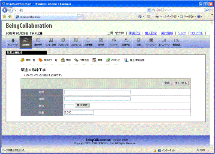Open the ページ(P) menu dropdown

point(171,17)
